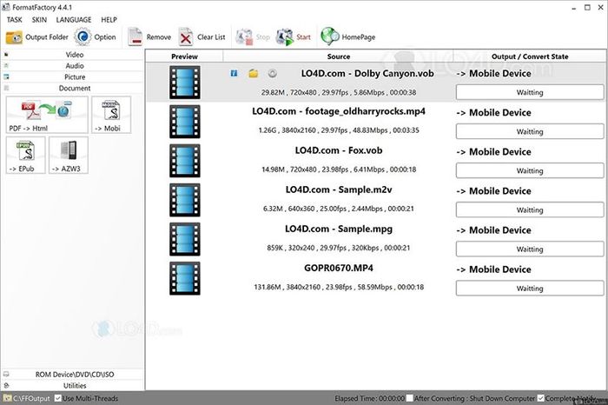Toggle Use Multi-Threads checkbox
This screenshot has width=608, height=405.
coord(58,398)
